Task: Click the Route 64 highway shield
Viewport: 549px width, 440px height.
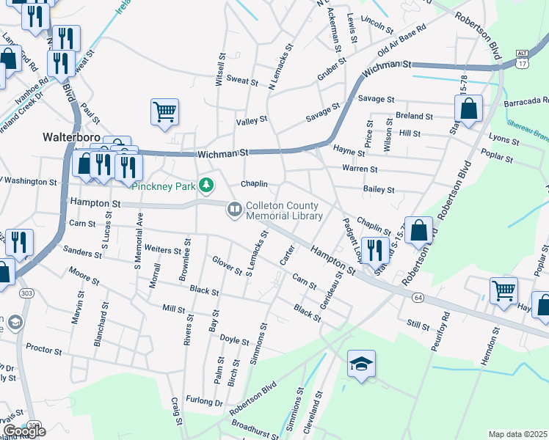Action: (418, 297)
